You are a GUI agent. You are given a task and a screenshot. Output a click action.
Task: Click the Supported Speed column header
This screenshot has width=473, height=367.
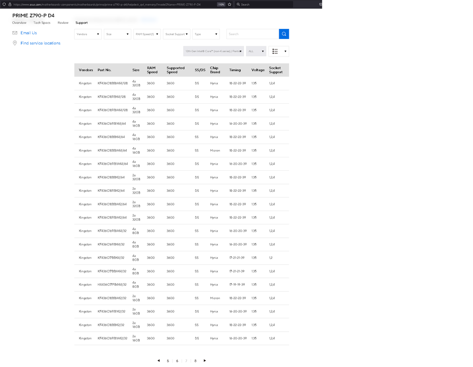click(175, 70)
